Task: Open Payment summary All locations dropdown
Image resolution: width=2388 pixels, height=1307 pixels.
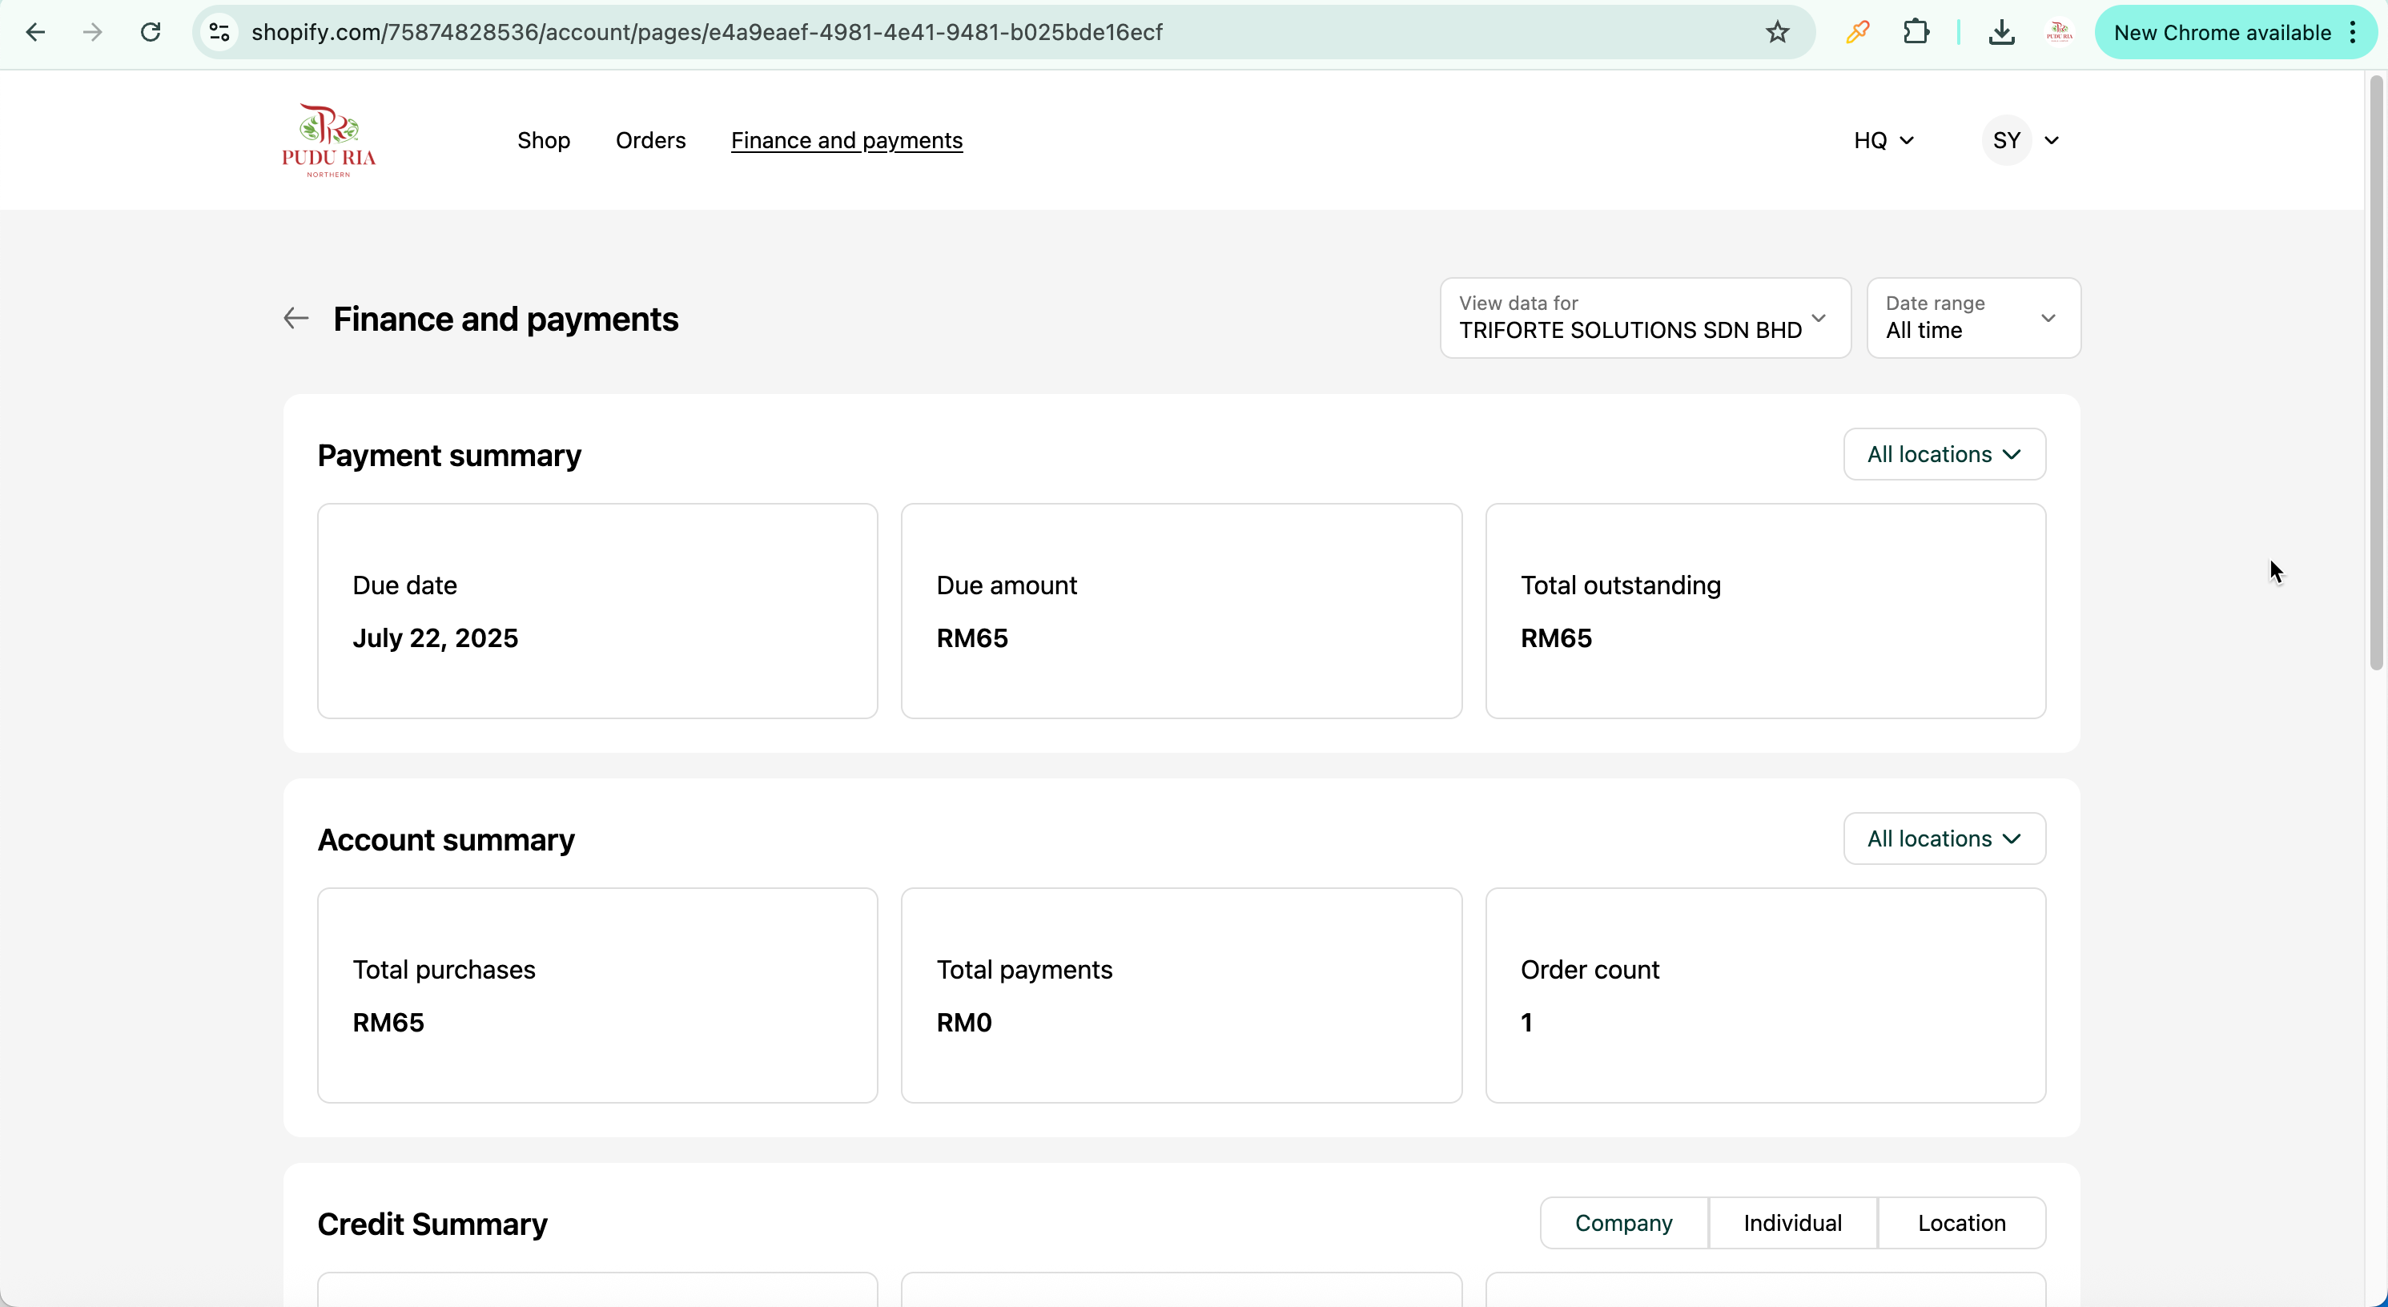Action: pyautogui.click(x=1944, y=454)
